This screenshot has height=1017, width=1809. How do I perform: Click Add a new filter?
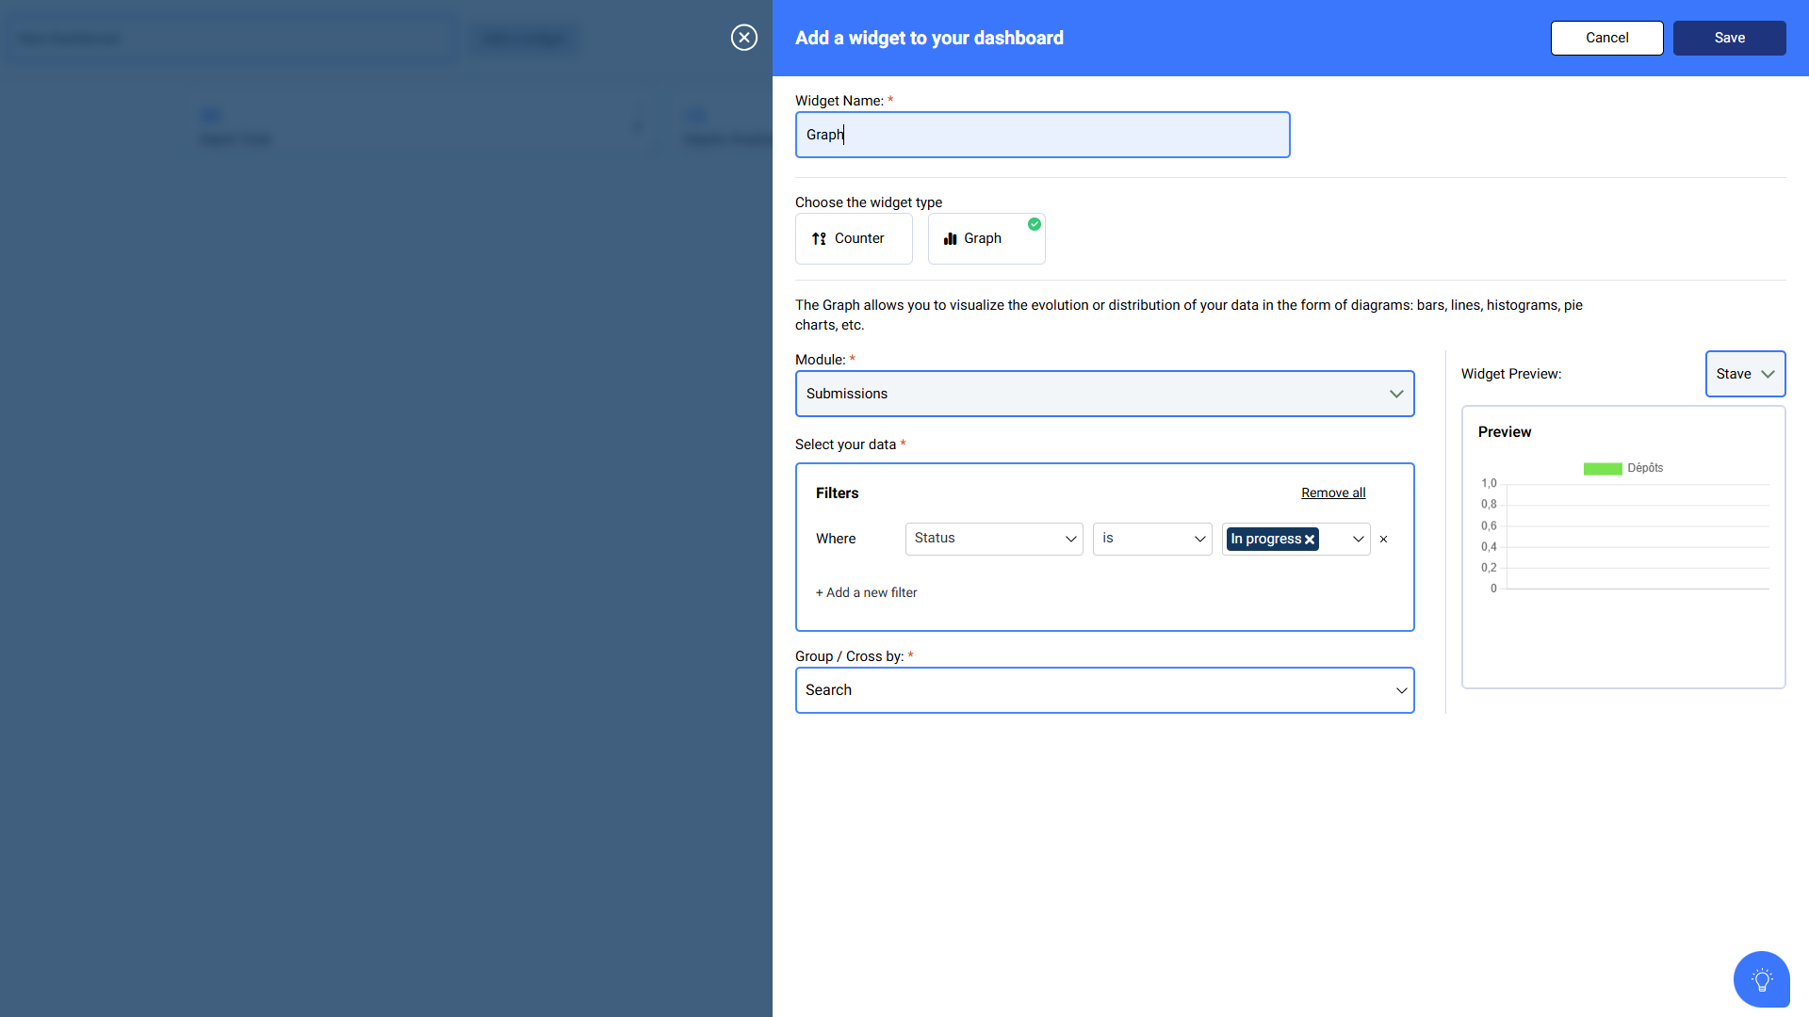click(866, 592)
